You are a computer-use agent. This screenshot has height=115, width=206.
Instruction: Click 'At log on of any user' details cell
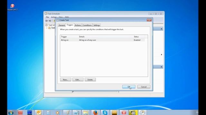coord(88,40)
